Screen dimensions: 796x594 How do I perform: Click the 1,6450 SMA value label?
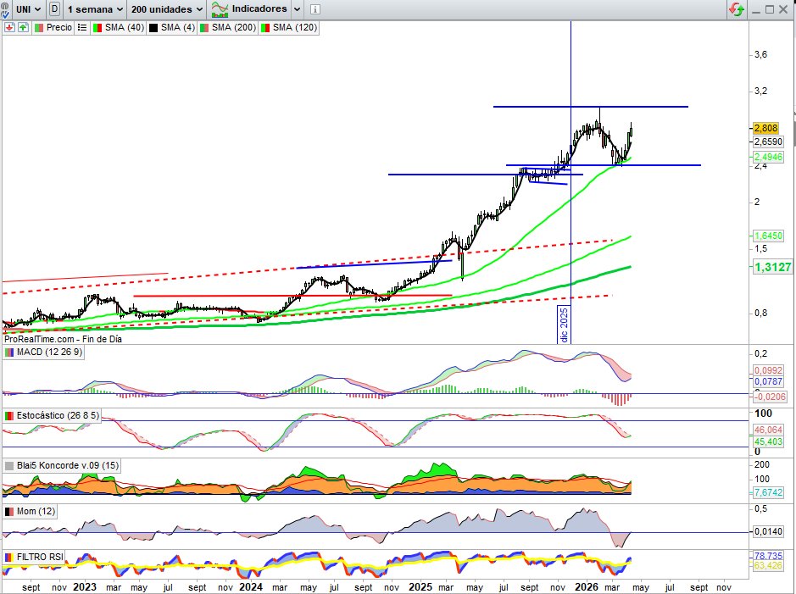tap(768, 236)
